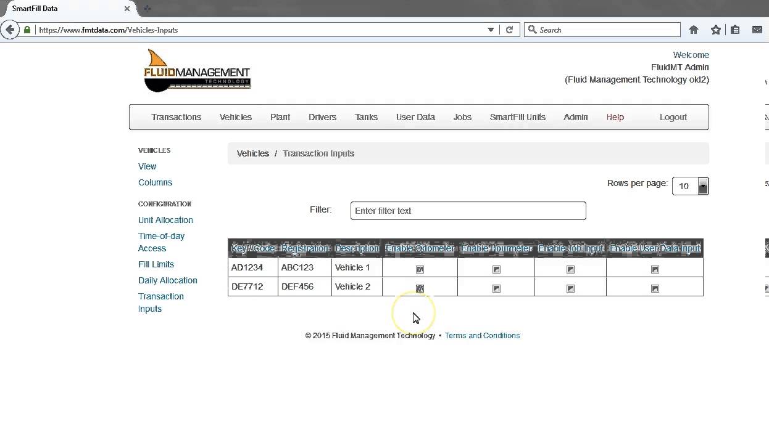The width and height of the screenshot is (769, 430).
Task: Open the Plant menu
Action: (280, 117)
